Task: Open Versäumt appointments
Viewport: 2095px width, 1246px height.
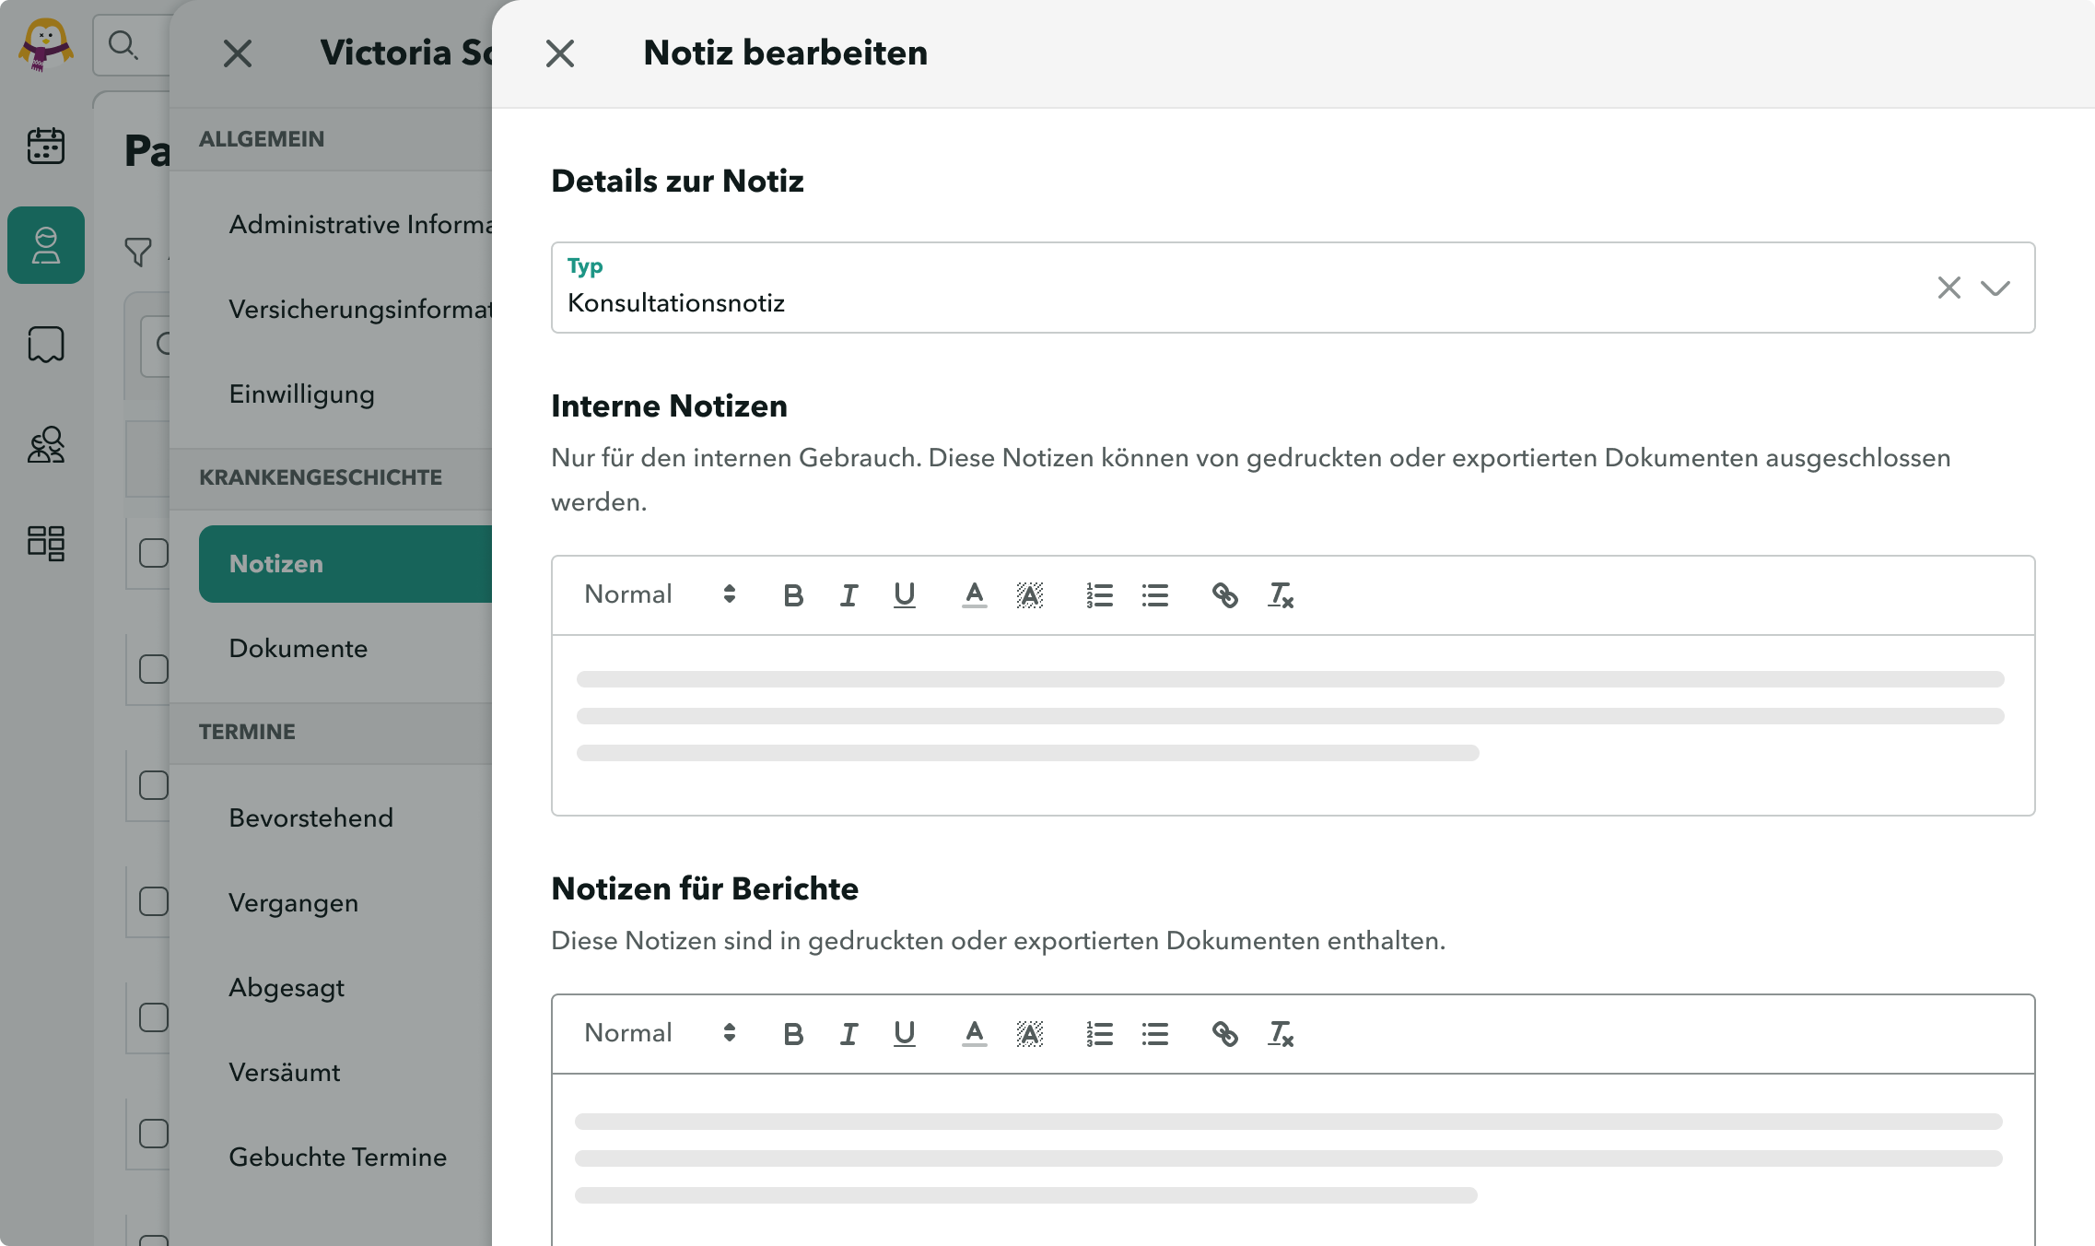Action: point(345,1072)
